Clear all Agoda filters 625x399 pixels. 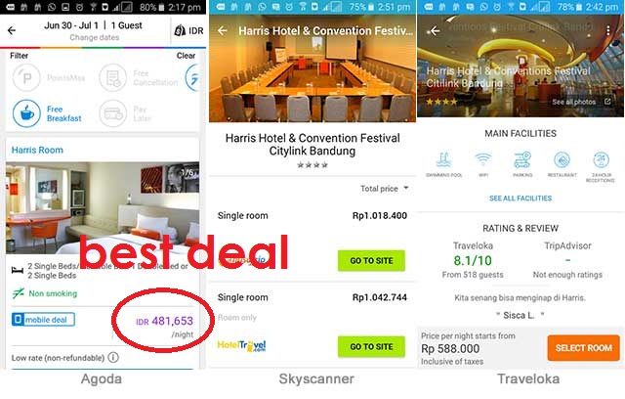[186, 56]
